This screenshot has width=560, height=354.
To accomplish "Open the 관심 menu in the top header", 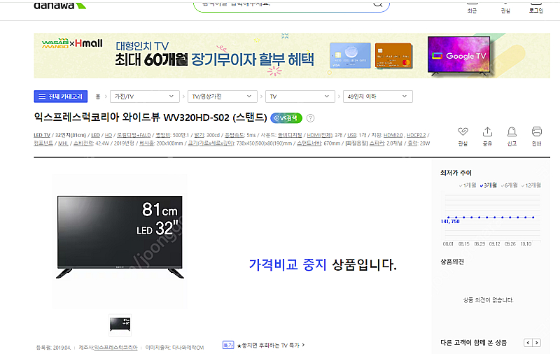I will (x=505, y=8).
